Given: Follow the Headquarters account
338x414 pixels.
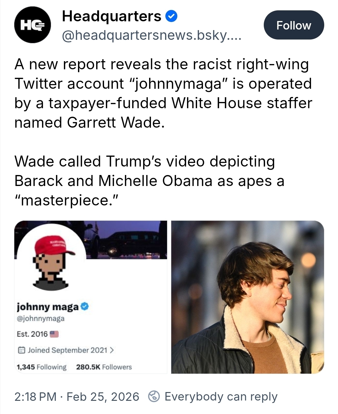Looking at the screenshot, I should [294, 25].
